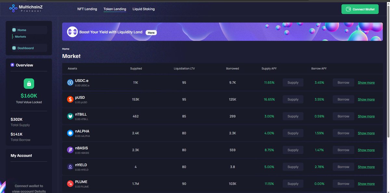
Task: Click the nALPHA token icon
Action: (70, 133)
